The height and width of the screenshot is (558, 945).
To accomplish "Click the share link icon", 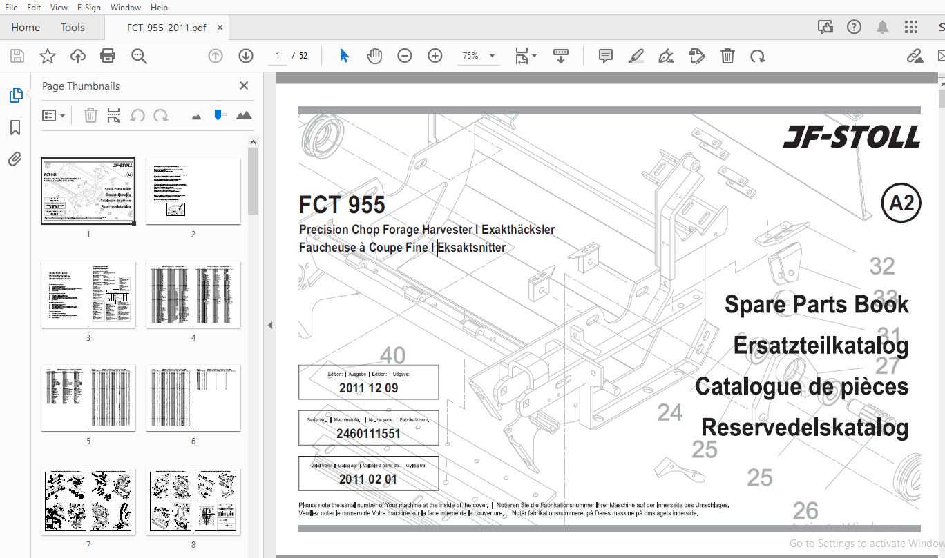I will [x=915, y=56].
